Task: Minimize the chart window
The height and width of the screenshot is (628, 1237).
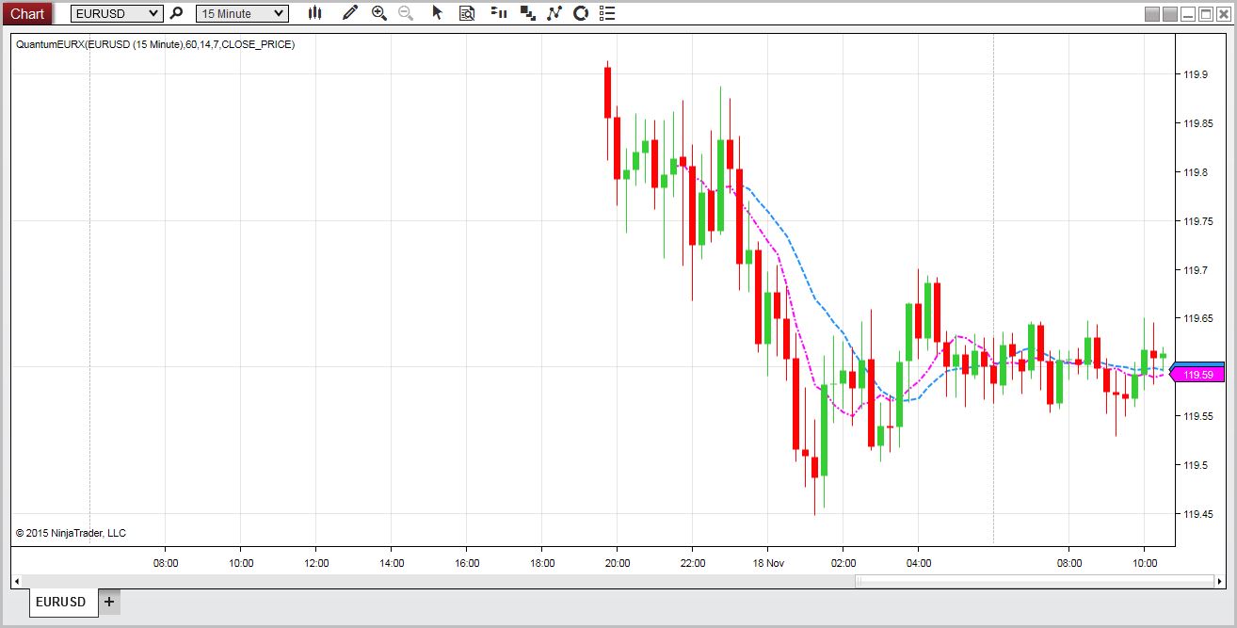Action: click(x=1188, y=14)
